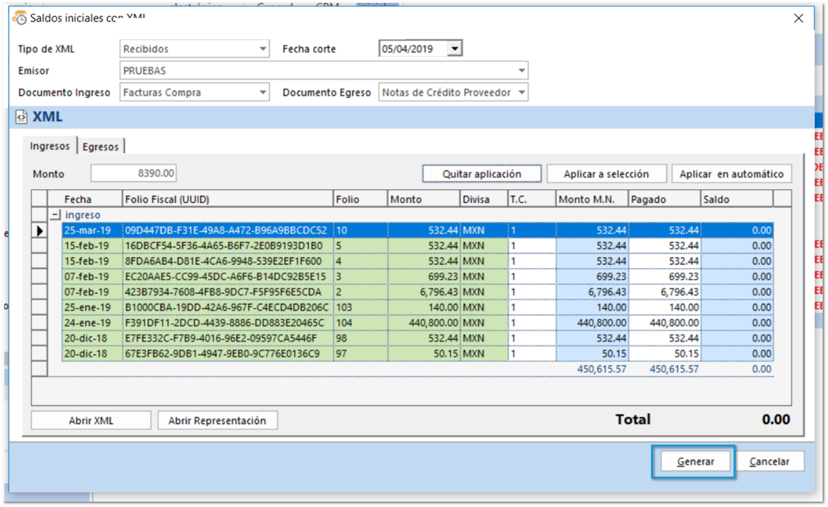Click the Abrir Representación button
Screen dimensions: 828x507
pyautogui.click(x=217, y=420)
